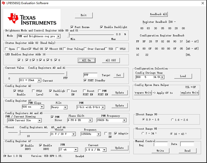Image resolution: width=207 pixels, height=163 pixels.
Task: Click the FFF Target input field
Action: pos(90,75)
